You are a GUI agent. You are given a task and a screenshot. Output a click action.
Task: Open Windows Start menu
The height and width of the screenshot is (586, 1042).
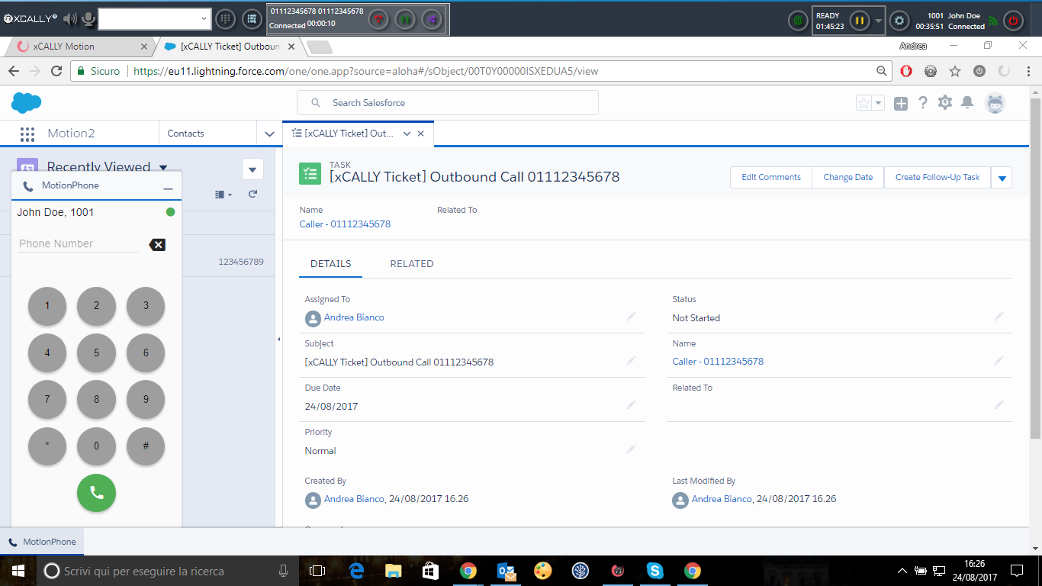[x=18, y=571]
